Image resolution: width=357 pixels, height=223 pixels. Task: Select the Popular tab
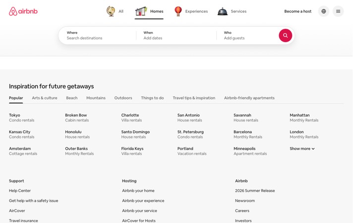point(16,98)
